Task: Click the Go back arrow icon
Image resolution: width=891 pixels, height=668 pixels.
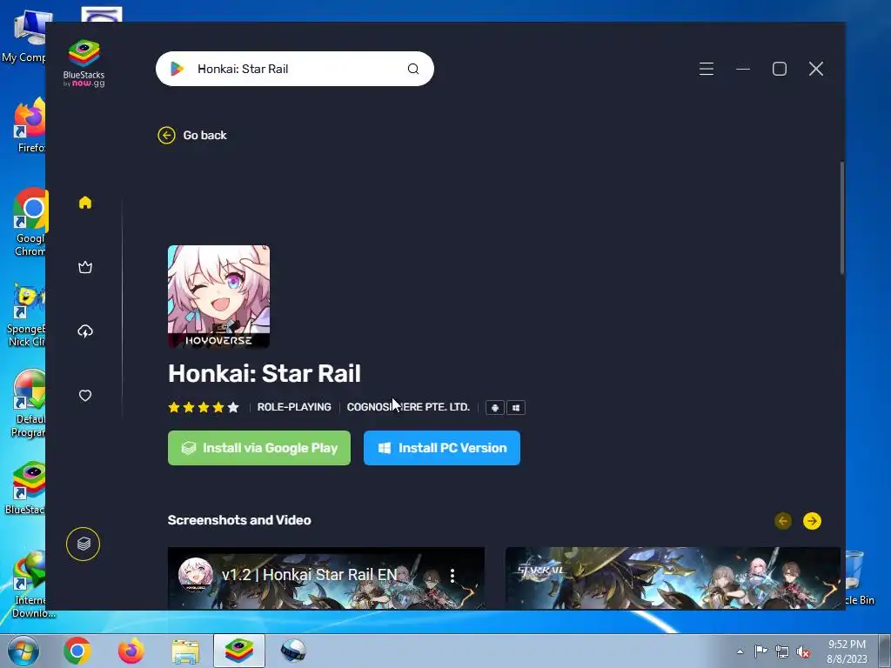Action: 166,135
